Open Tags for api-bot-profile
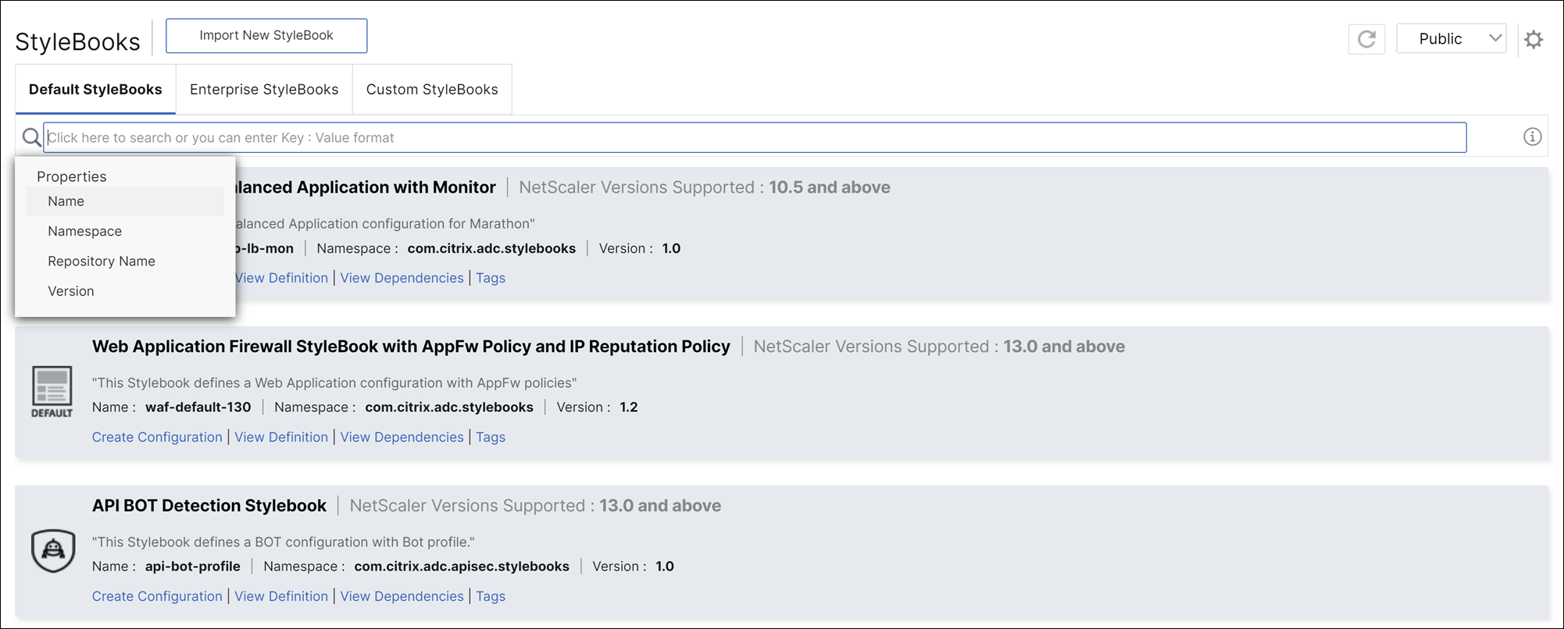The image size is (1564, 629). click(491, 596)
